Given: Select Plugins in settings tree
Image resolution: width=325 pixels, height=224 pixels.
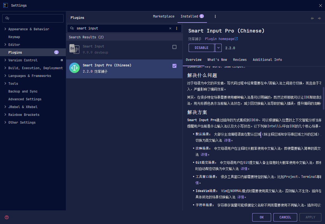Looking at the screenshot, I should (33, 52).
